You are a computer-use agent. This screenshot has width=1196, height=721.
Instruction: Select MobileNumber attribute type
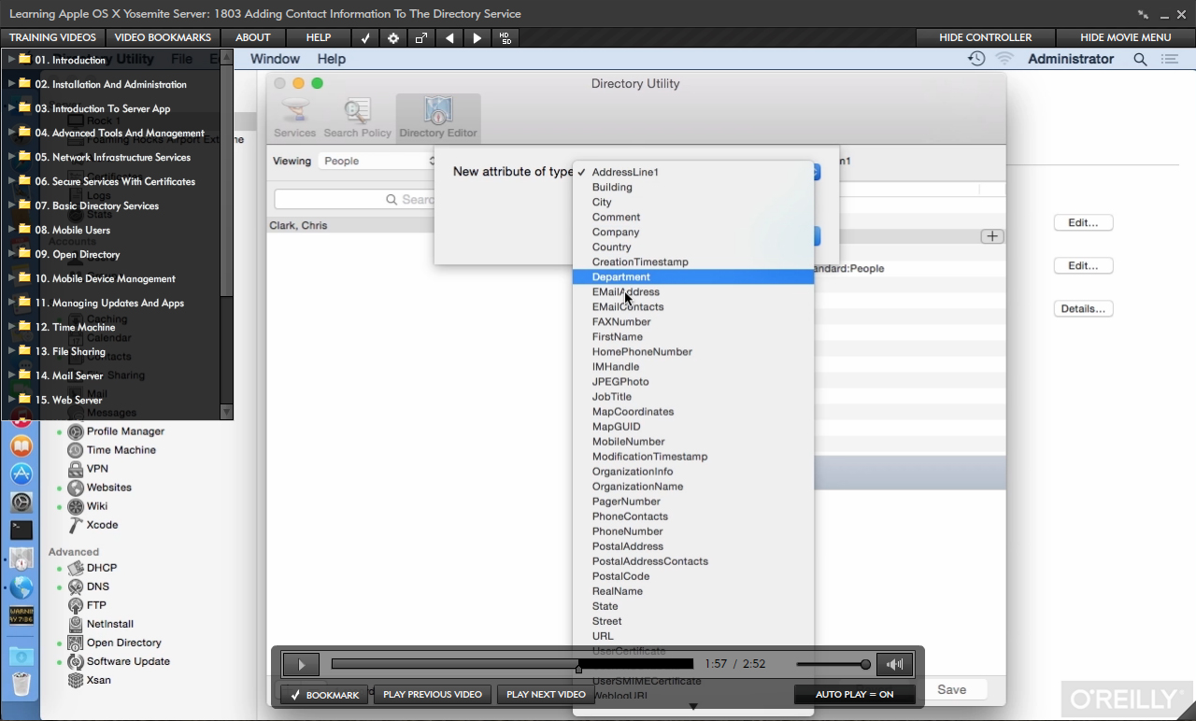693,442
